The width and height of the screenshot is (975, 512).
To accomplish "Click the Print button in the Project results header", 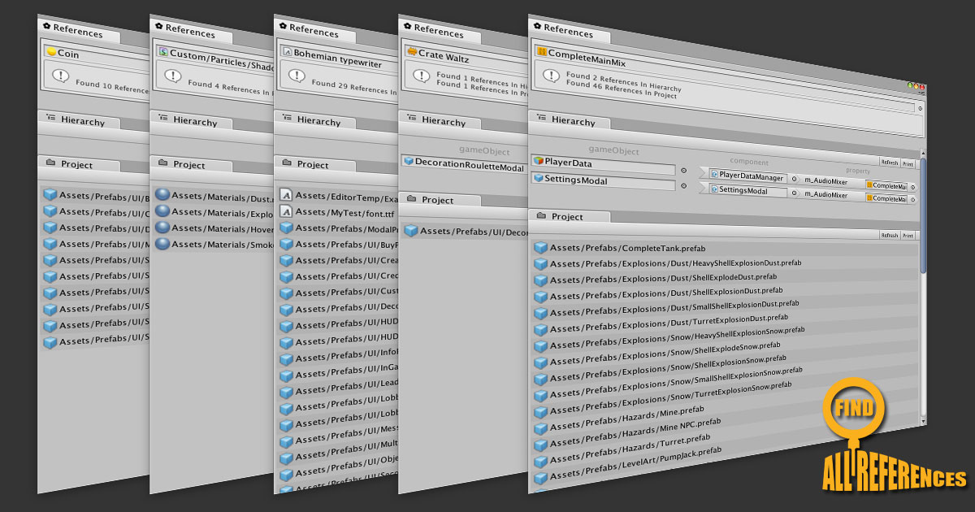I will pos(908,236).
